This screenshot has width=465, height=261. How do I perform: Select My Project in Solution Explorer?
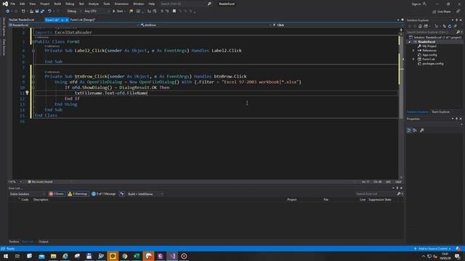tap(429, 46)
